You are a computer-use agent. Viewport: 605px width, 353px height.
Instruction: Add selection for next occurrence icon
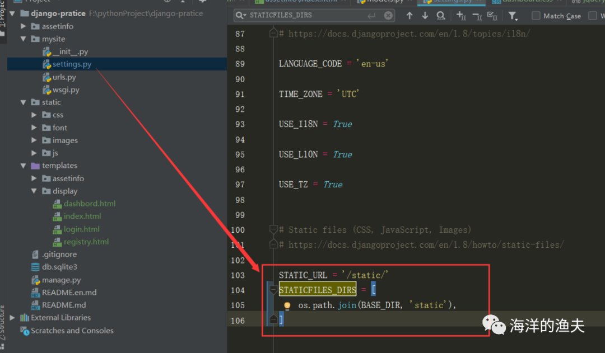460,16
